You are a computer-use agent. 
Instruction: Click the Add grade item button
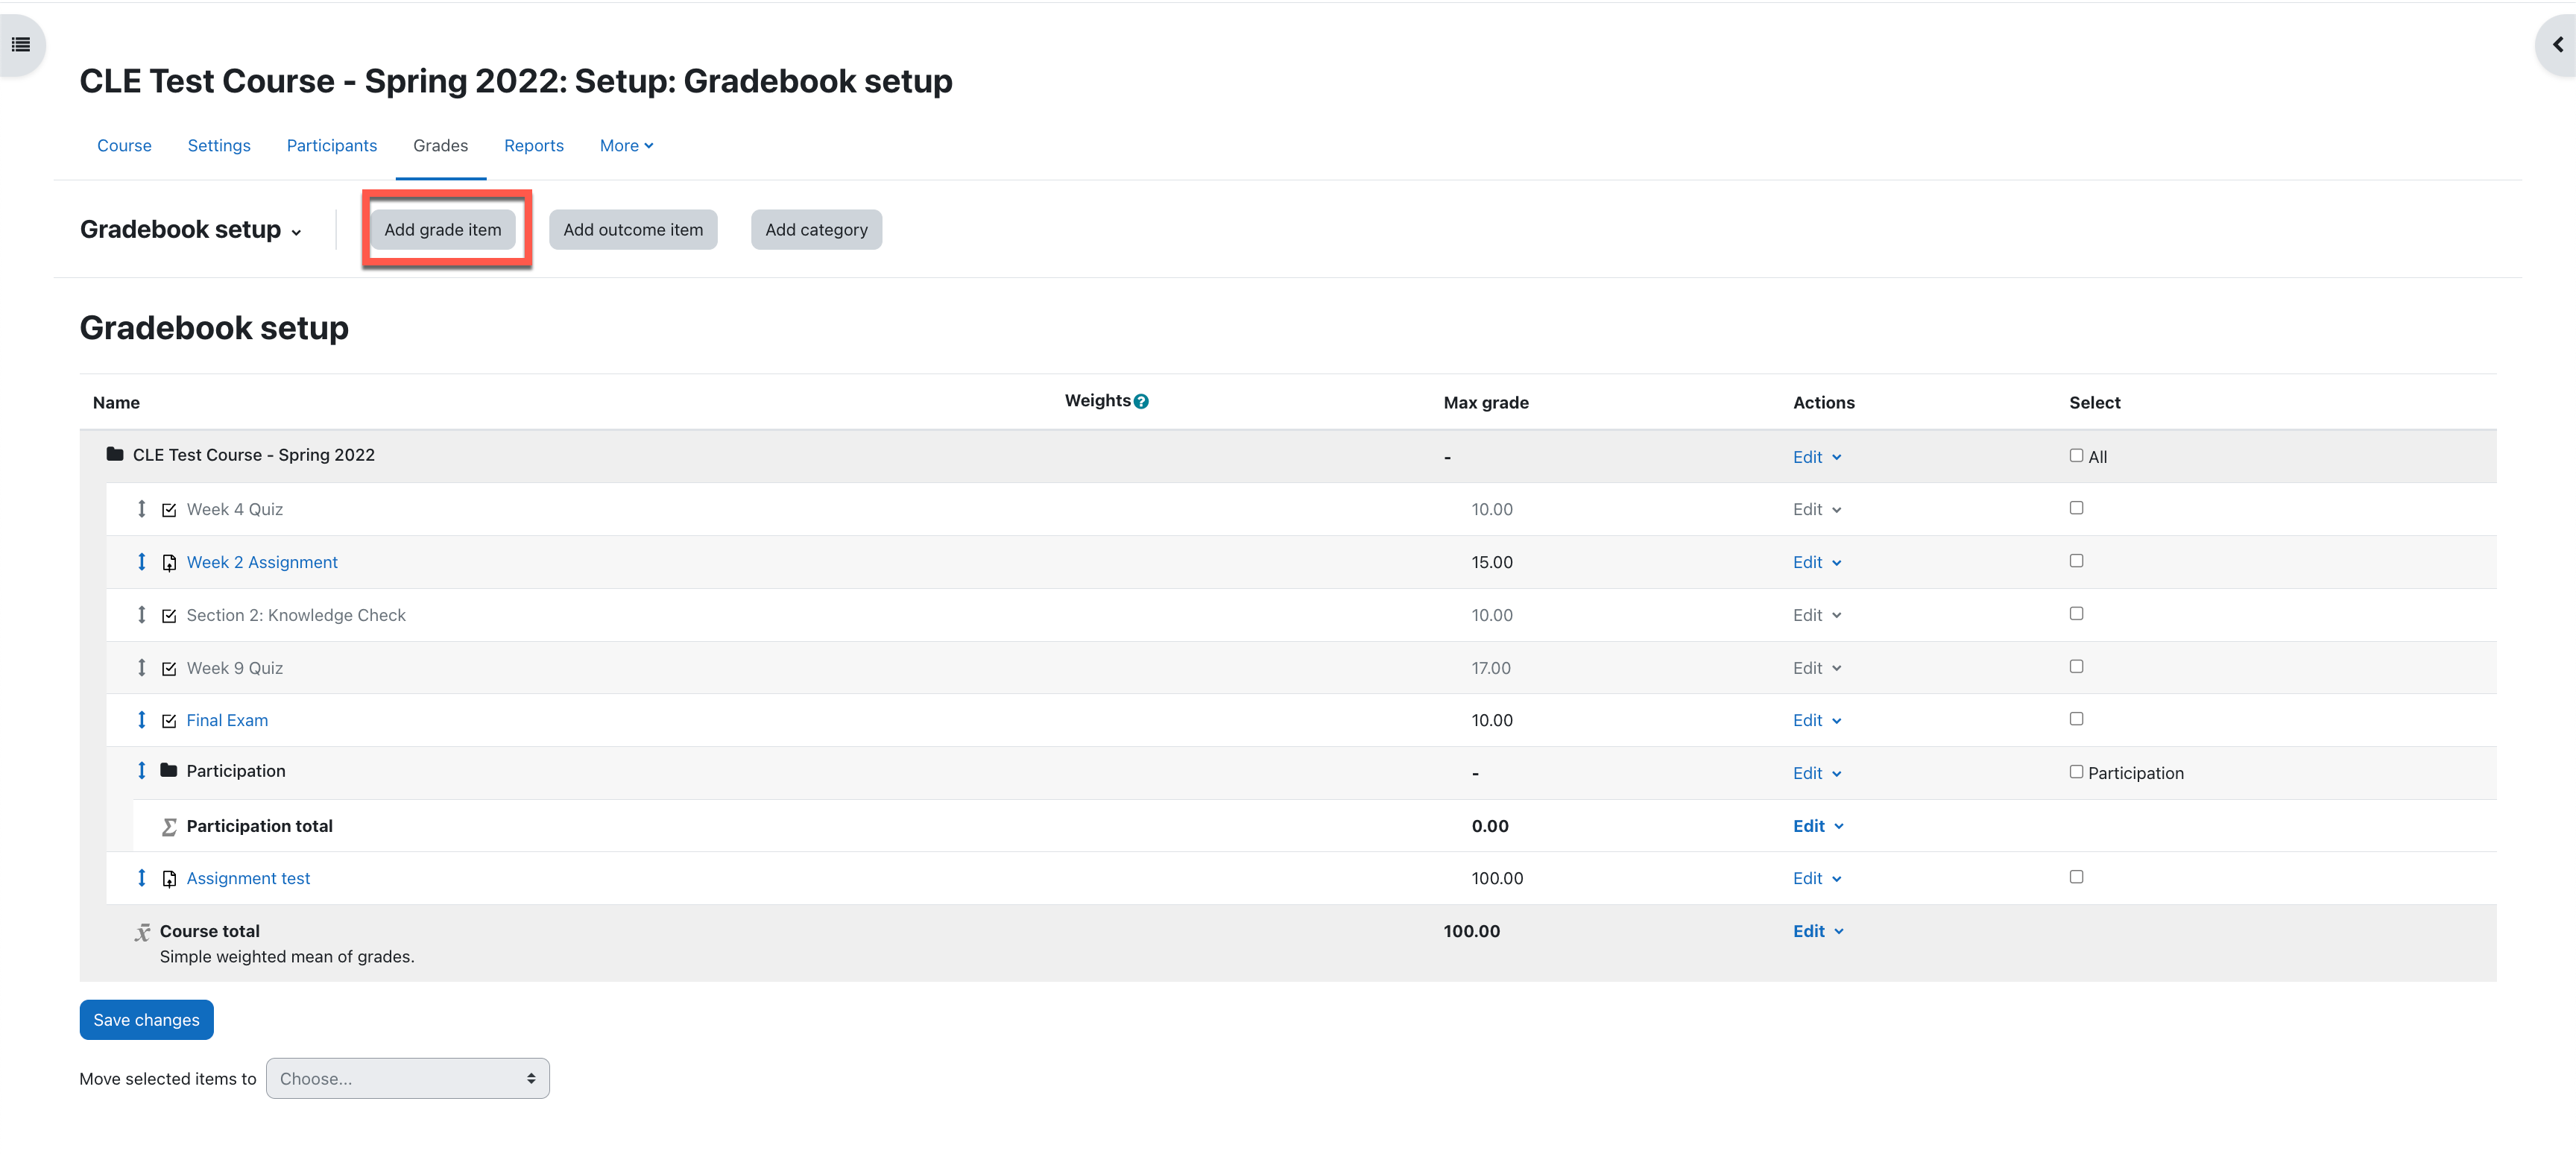point(443,230)
